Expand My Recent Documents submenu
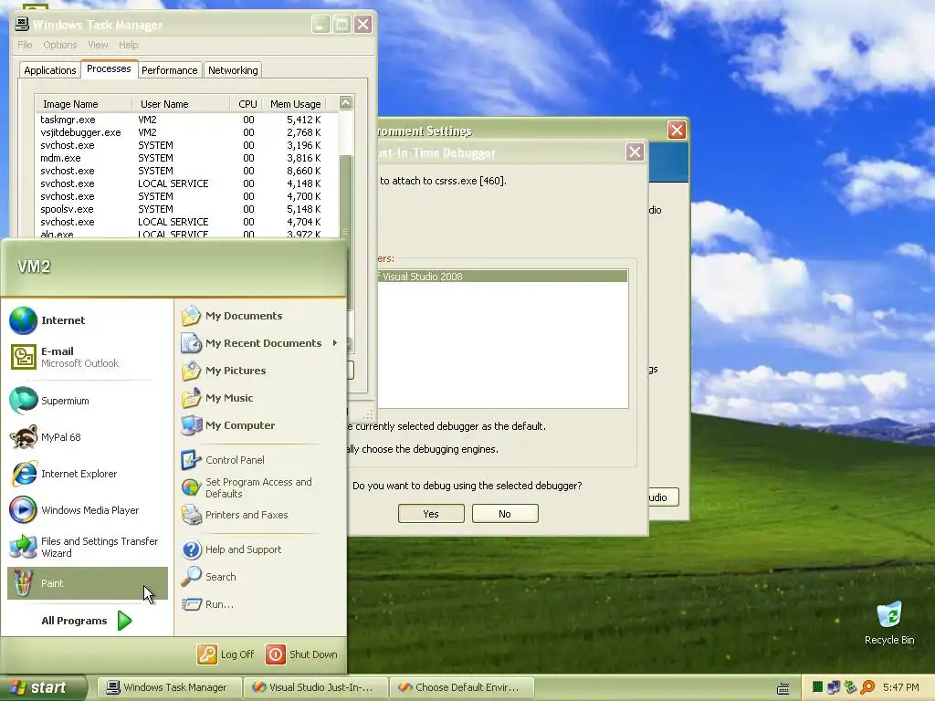This screenshot has width=935, height=701. [260, 343]
